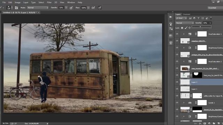Lock transparent pixels icon
The width and height of the screenshot is (223, 125).
point(182,28)
